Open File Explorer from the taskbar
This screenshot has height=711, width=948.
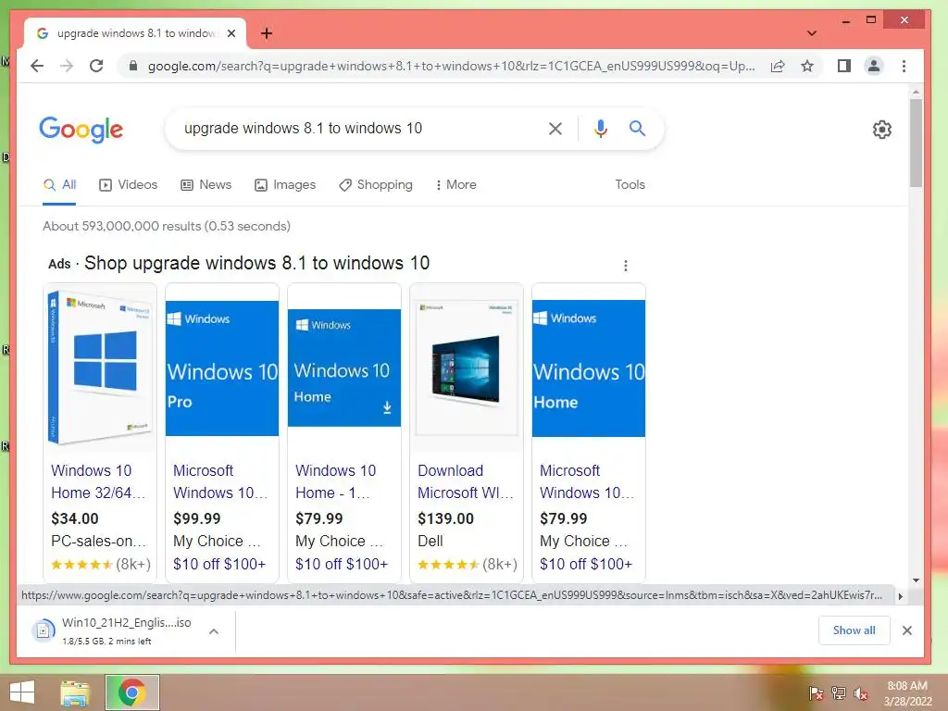(x=75, y=692)
